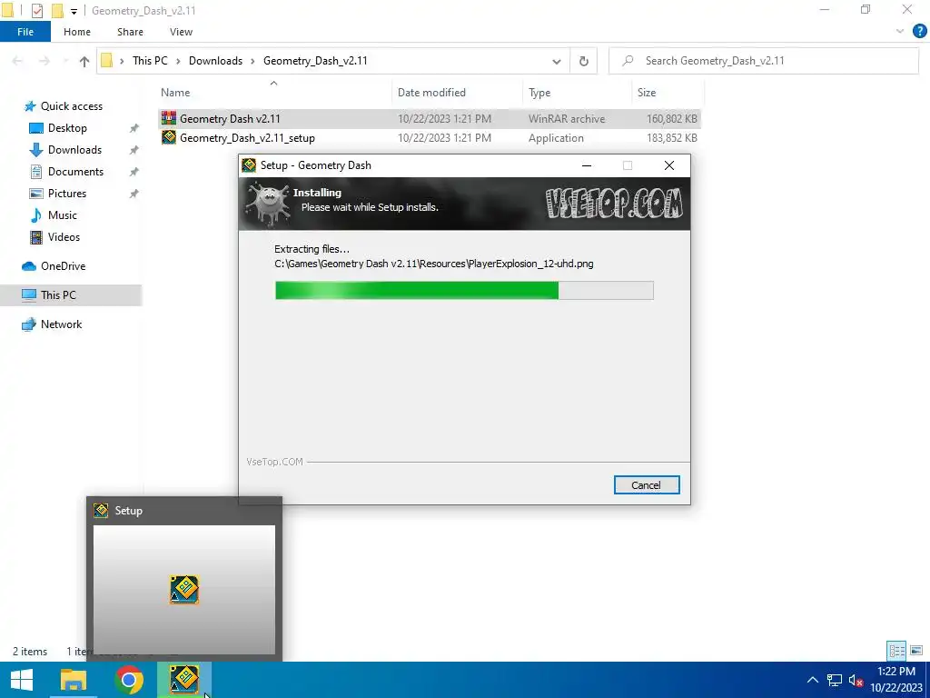The image size is (930, 698).
Task: Open Quick access in navigation pane
Action: [x=71, y=106]
